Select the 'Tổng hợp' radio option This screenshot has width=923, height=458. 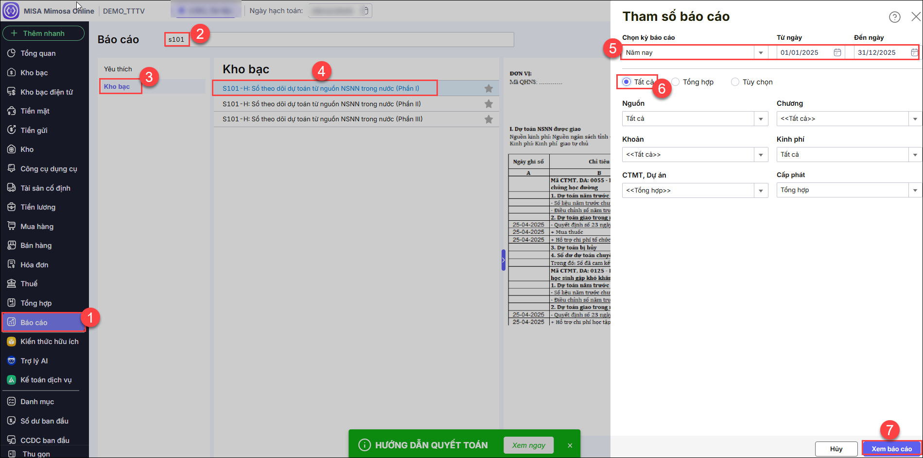[x=676, y=82]
